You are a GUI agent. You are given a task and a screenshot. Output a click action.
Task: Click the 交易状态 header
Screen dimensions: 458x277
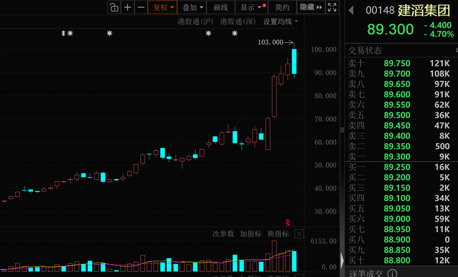(365, 50)
